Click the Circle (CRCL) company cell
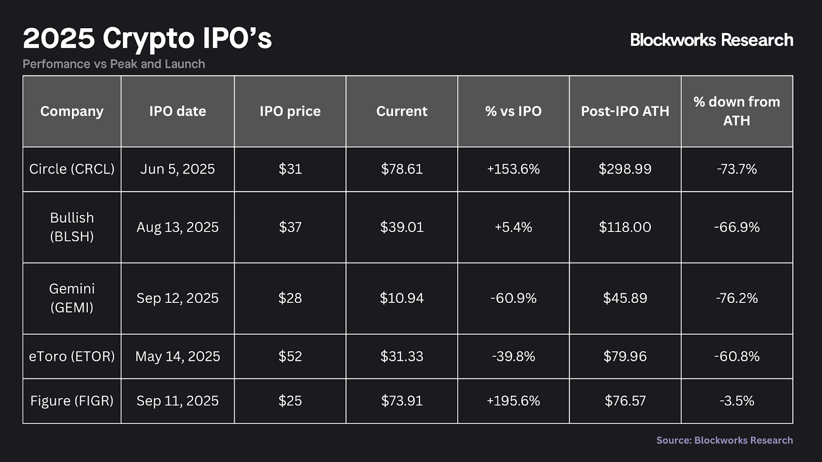This screenshot has width=822, height=462. coord(72,169)
